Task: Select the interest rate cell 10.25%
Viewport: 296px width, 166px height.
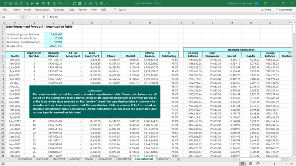Action: pos(53,38)
